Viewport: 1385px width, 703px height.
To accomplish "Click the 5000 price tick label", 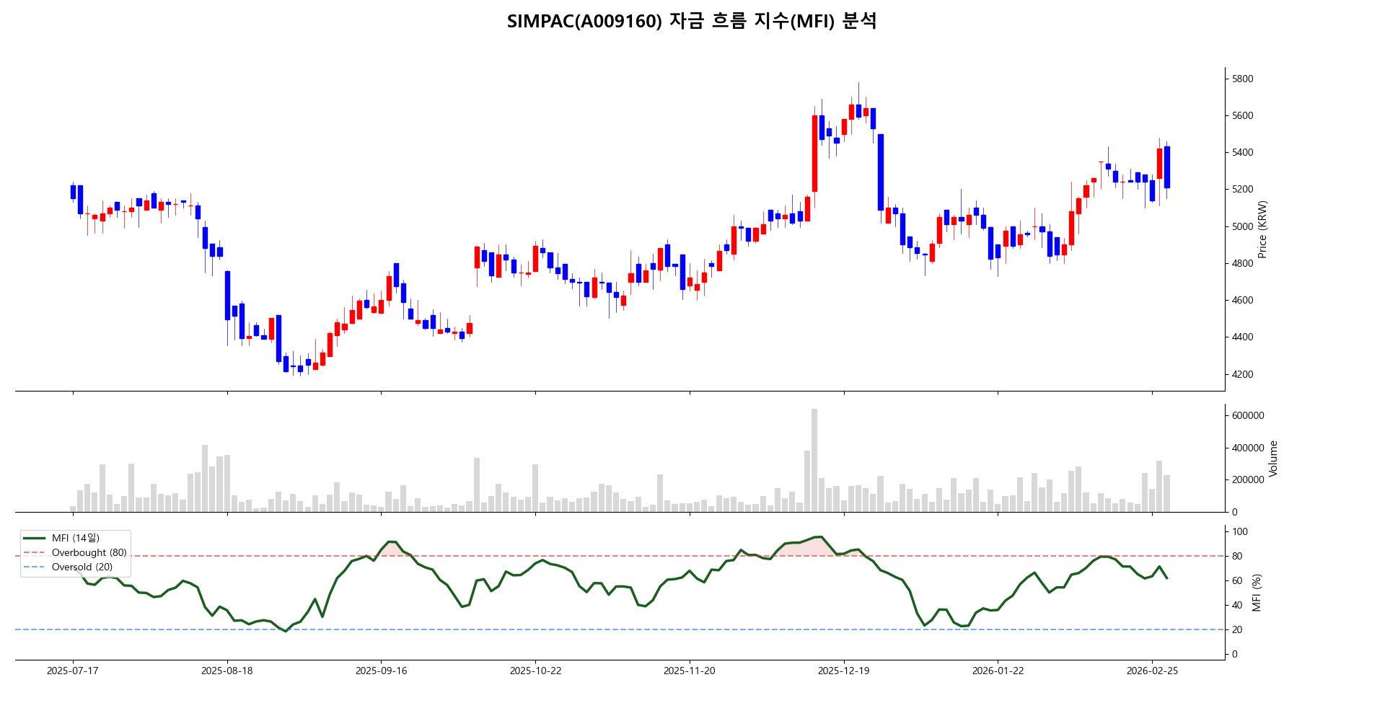I will pos(1243,226).
